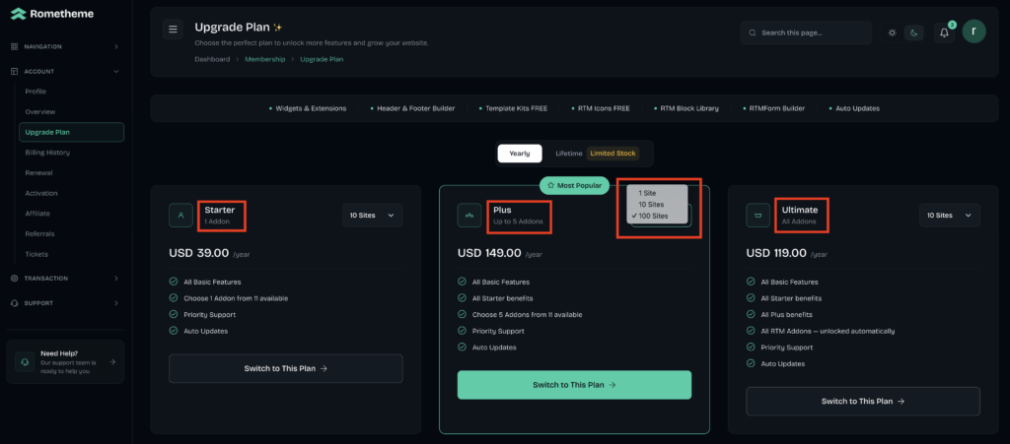The width and height of the screenshot is (1010, 444).
Task: Click Limited Stock badge
Action: point(613,154)
